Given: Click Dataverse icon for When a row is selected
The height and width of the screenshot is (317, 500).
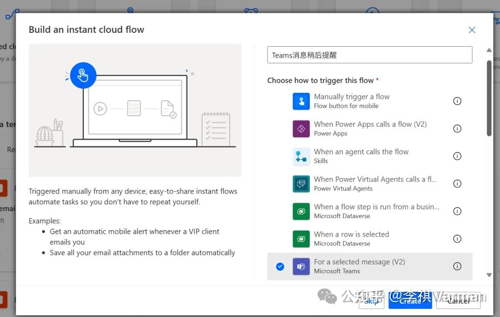Looking at the screenshot, I should tap(301, 239).
